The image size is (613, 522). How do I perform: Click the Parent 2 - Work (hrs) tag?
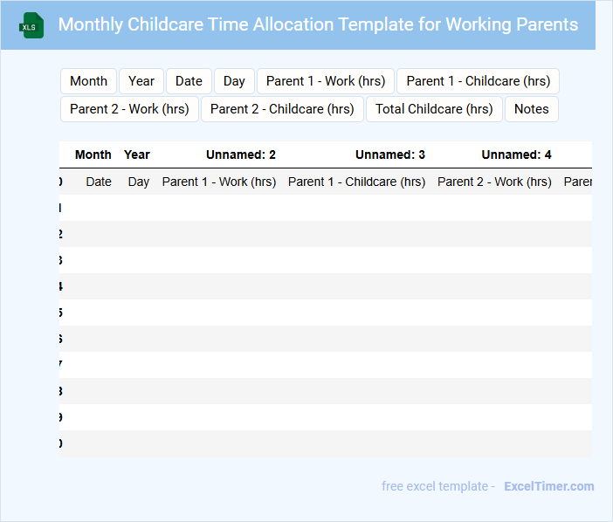pos(129,109)
